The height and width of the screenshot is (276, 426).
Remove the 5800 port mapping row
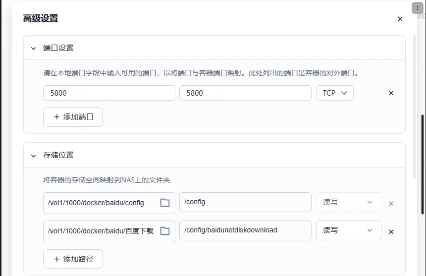click(391, 93)
